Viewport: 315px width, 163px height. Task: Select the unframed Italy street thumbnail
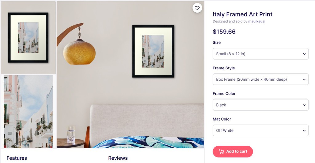click(28, 112)
